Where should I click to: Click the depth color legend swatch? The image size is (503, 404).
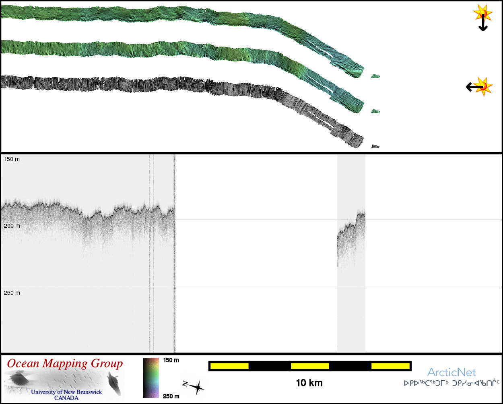pos(151,377)
